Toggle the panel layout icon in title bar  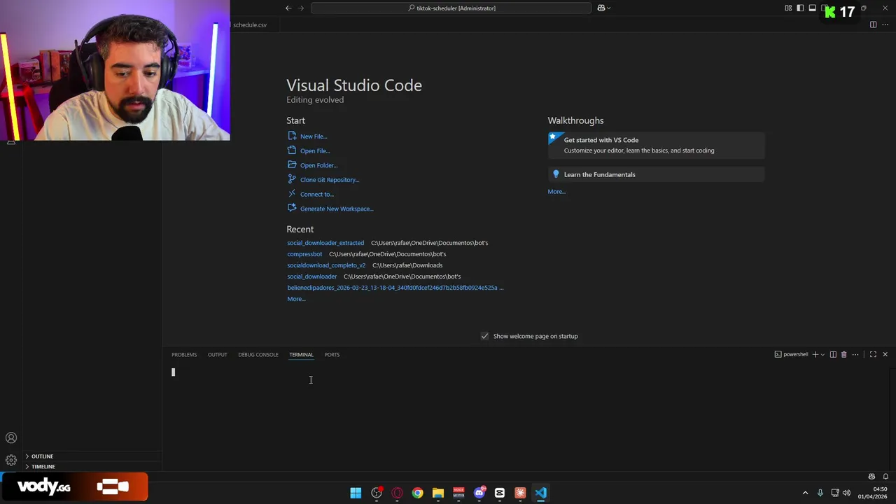pos(812,8)
